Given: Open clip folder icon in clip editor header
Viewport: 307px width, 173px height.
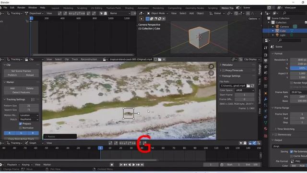Looking at the screenshot, I should coord(160,60).
